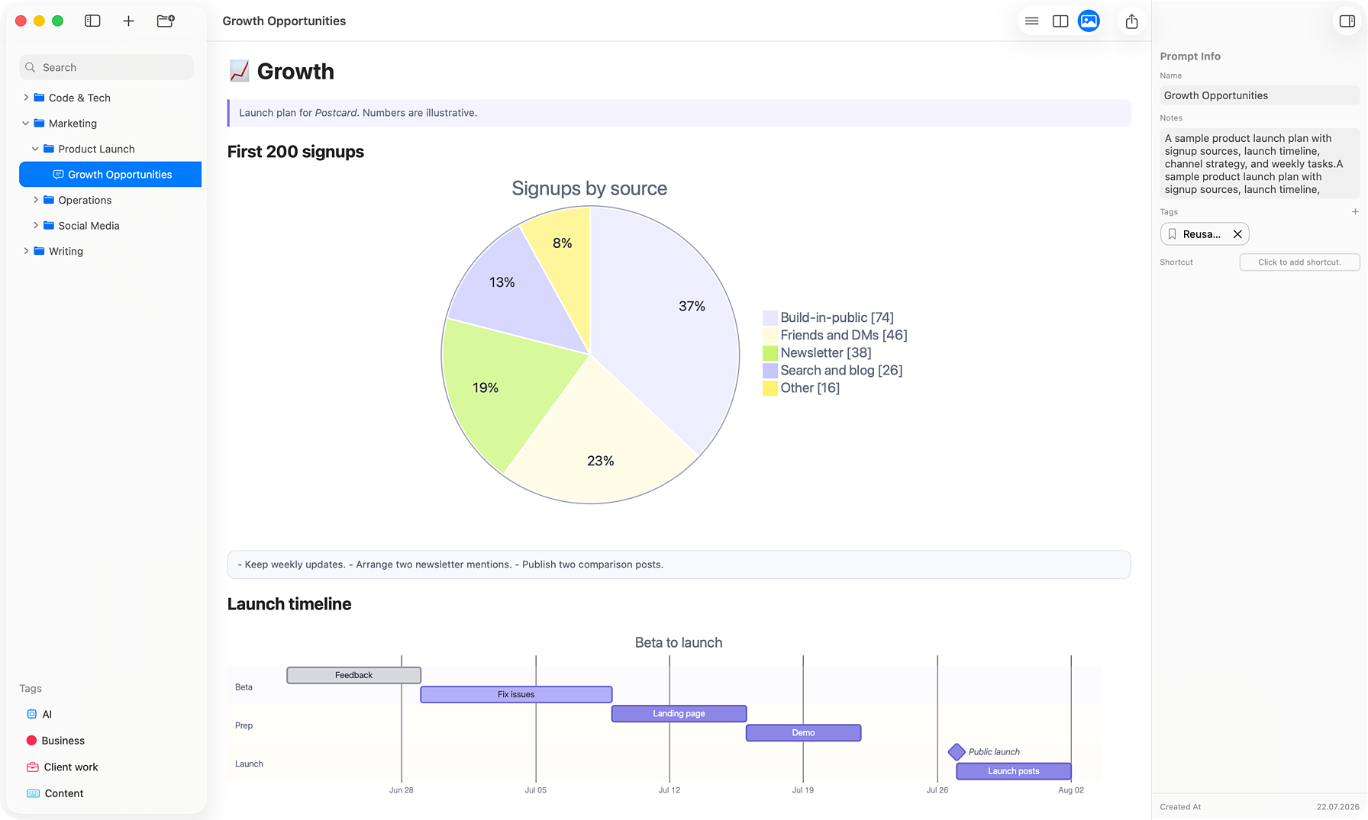Click the Search field in sidebar

pyautogui.click(x=106, y=67)
